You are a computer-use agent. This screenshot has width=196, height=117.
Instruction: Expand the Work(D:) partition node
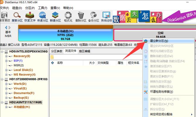tap(6, 84)
